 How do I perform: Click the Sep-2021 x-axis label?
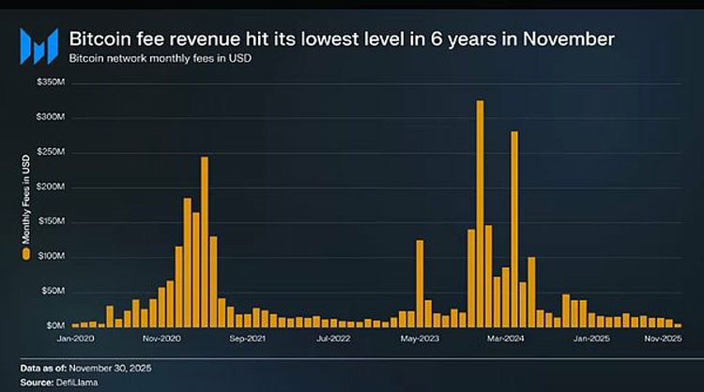(248, 338)
